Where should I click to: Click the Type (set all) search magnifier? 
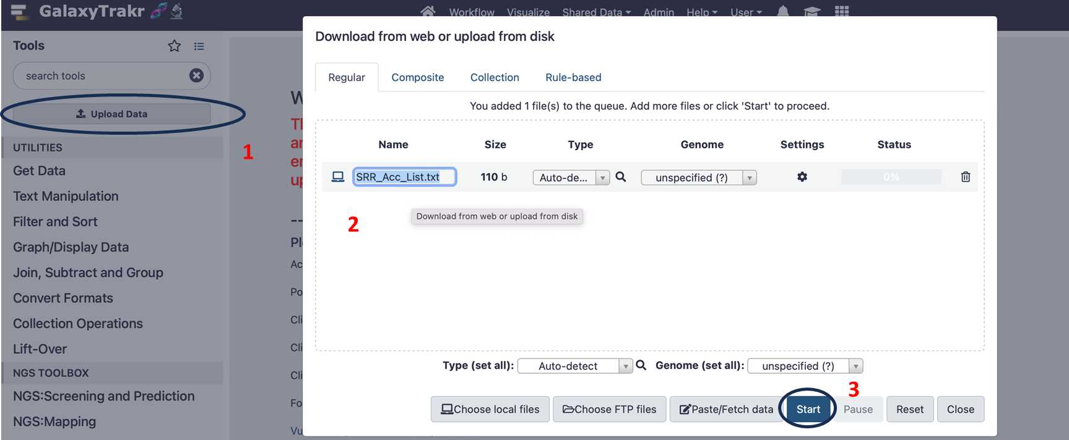pyautogui.click(x=641, y=365)
